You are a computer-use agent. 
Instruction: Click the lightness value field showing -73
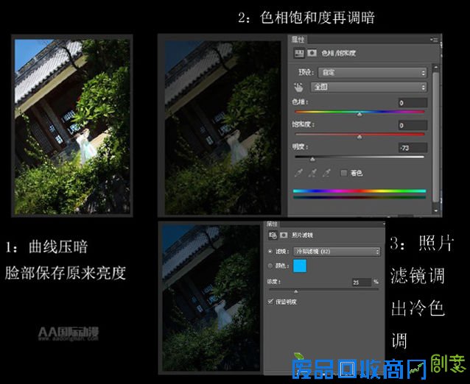(413, 148)
